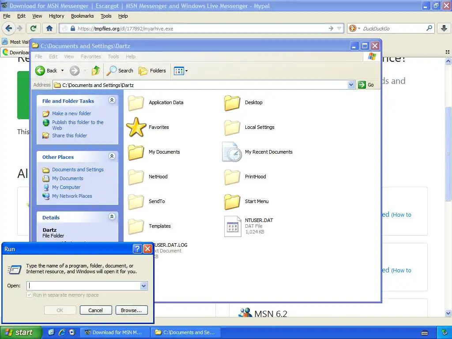Open the Run dialog Open dropdown

point(143,286)
